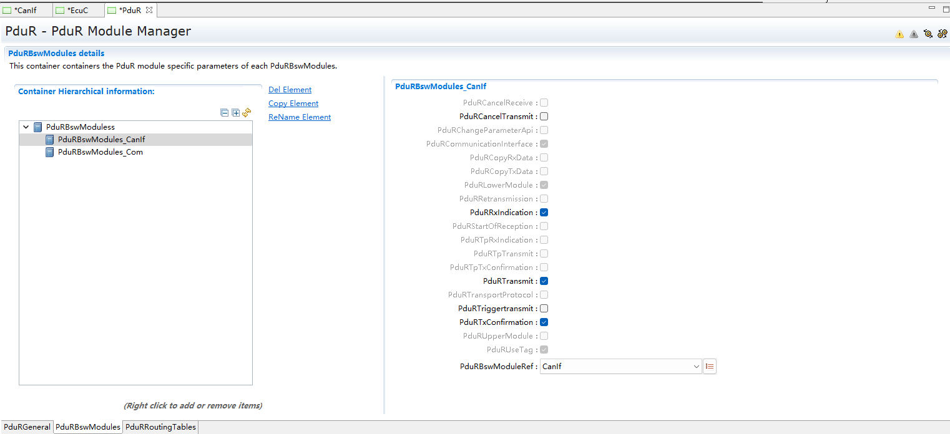
Task: Select PduRBswModules_Com in the tree
Action: (x=100, y=152)
